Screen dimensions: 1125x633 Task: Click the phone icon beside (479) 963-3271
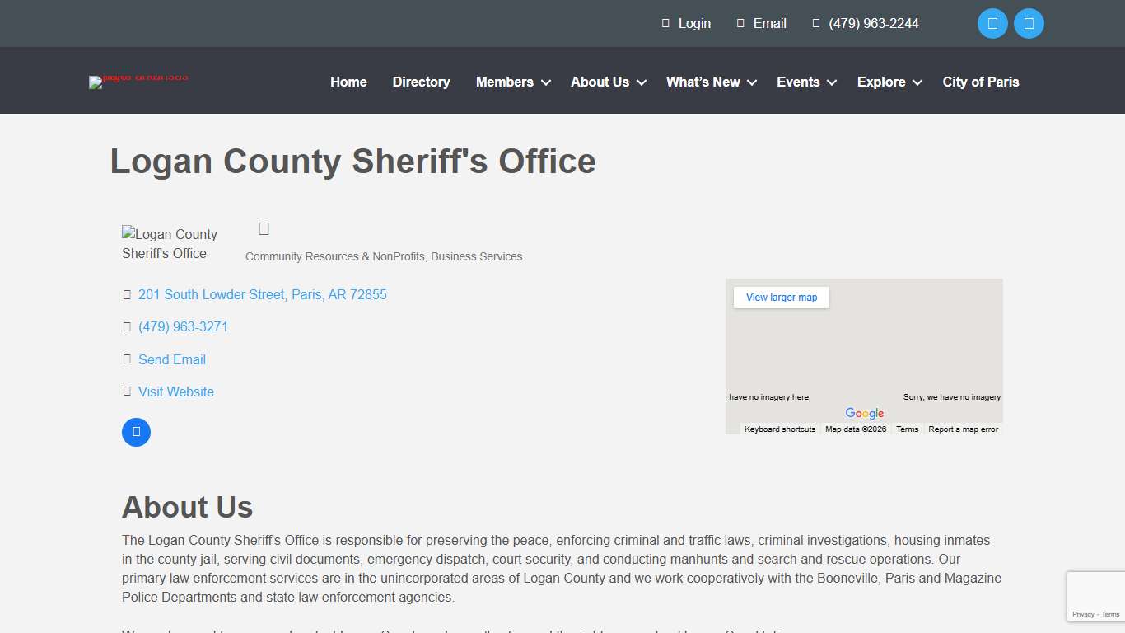coord(127,326)
